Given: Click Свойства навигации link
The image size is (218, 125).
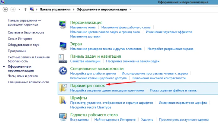Looking at the screenshot, I should [x=85, y=61].
